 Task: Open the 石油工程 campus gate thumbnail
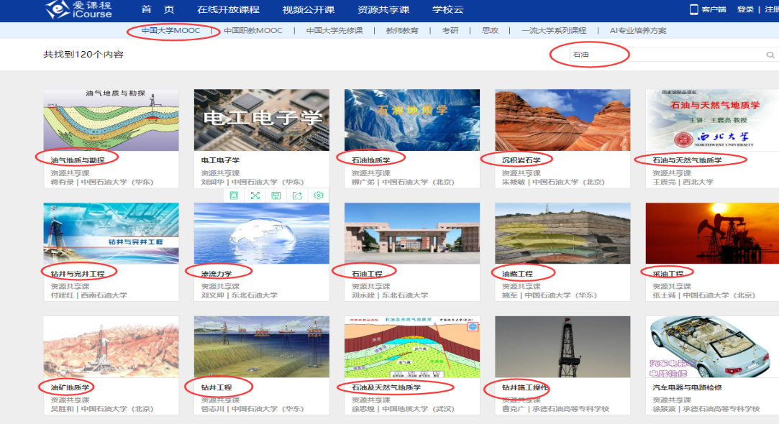(412, 233)
